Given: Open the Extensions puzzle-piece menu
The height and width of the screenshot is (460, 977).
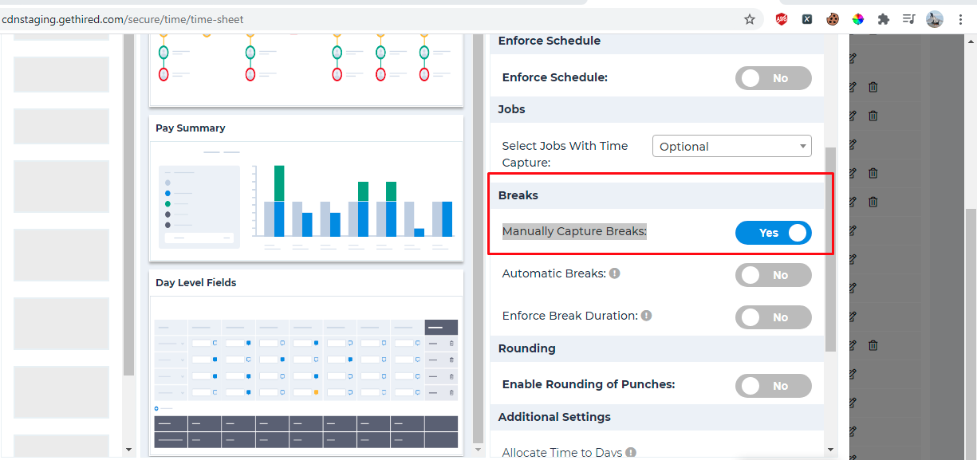Looking at the screenshot, I should pos(883,19).
